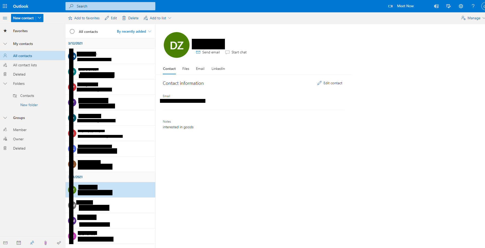Open the By recently added sort dropdown
The image size is (485, 248).
134,31
